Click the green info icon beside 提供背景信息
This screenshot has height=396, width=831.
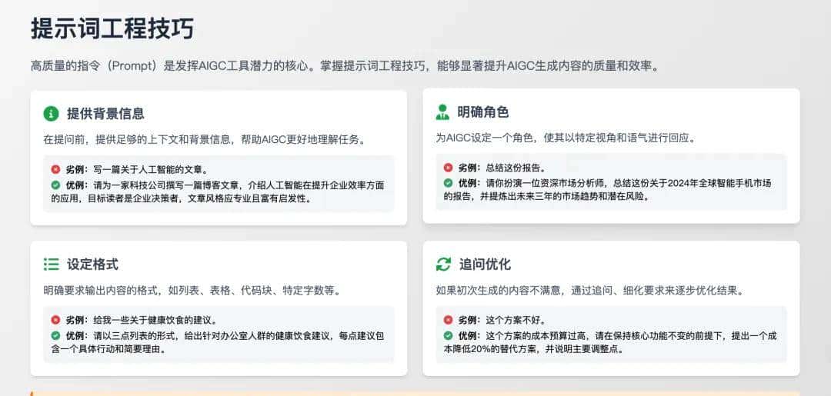(x=51, y=113)
